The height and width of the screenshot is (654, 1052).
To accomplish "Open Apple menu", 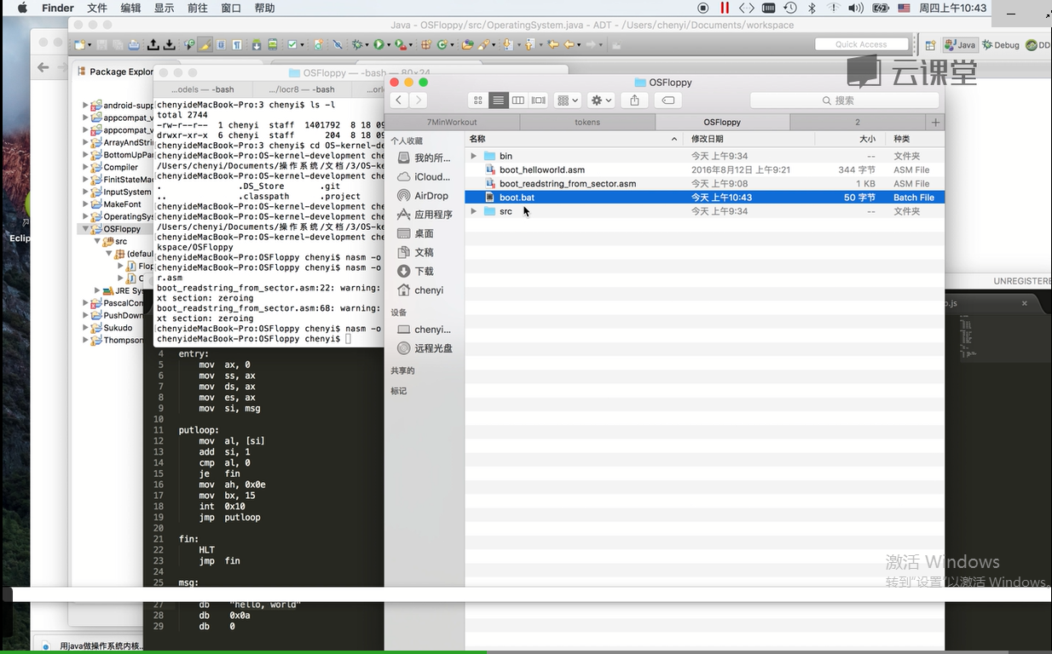I will 22,8.
